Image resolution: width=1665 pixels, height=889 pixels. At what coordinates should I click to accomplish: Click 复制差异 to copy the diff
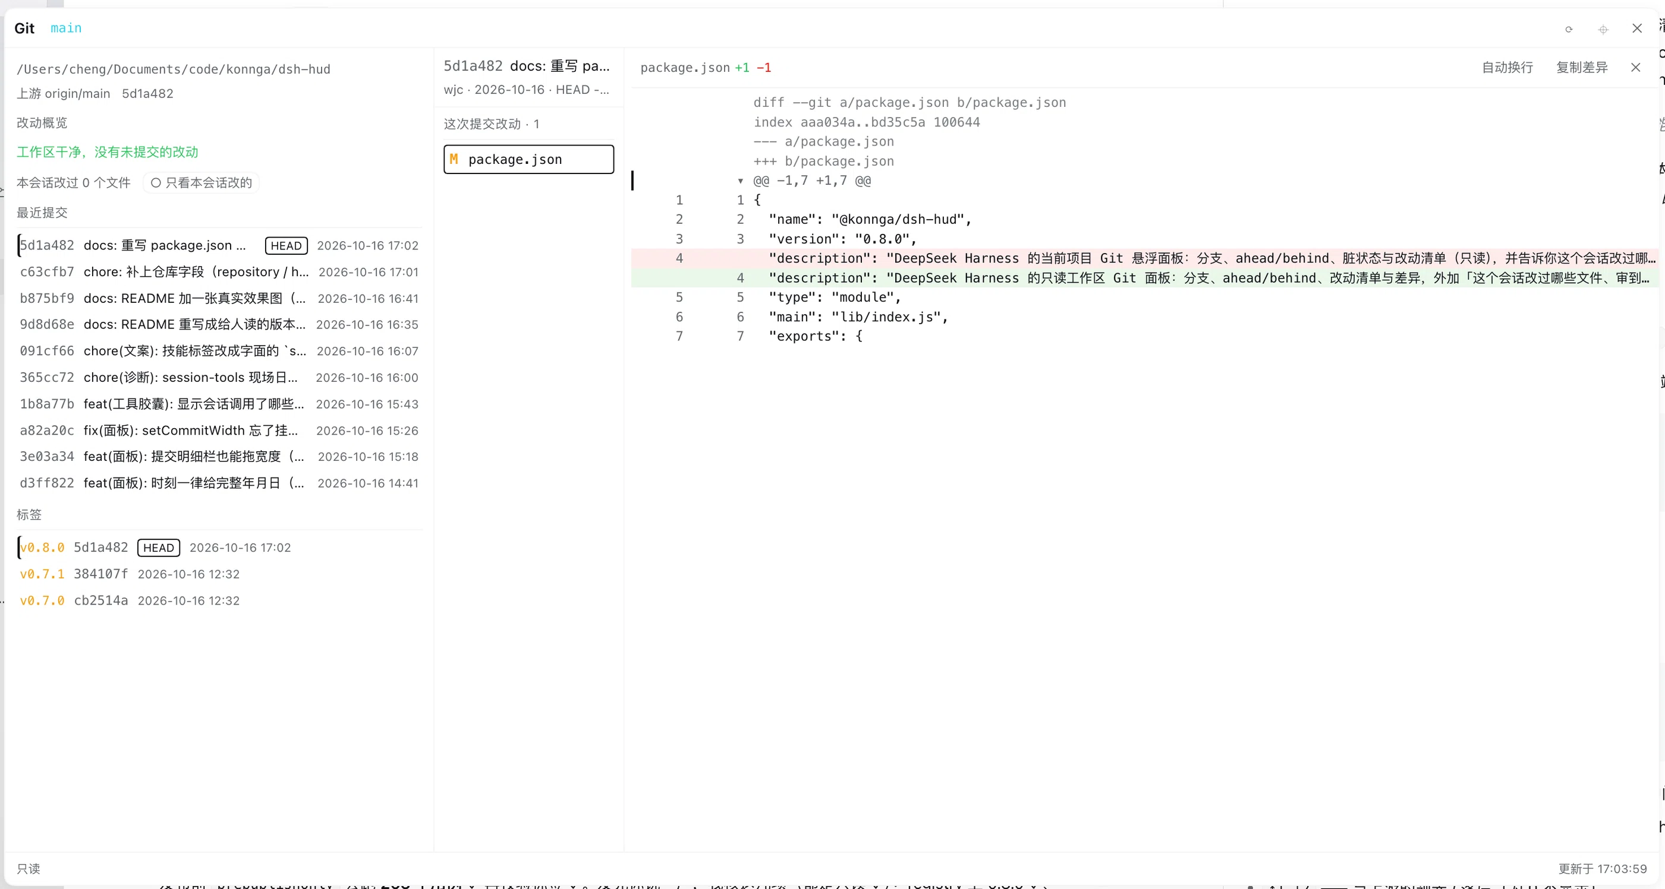pos(1582,67)
